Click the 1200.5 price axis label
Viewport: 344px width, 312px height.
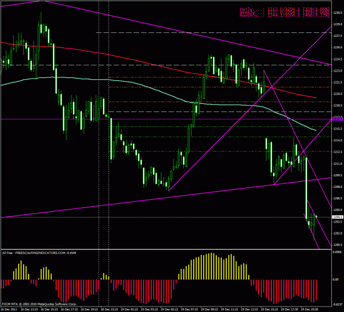tap(337, 245)
